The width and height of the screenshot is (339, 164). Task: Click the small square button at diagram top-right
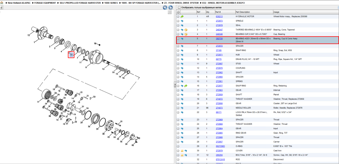tap(170, 12)
